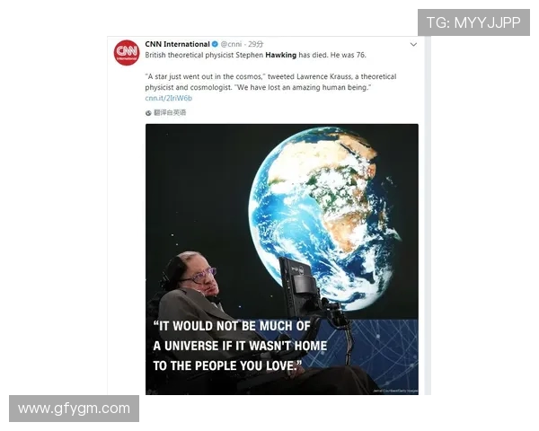This screenshot has width=539, height=431.
Task: Open the Stephen Hawking photo attachment
Action: (x=282, y=259)
